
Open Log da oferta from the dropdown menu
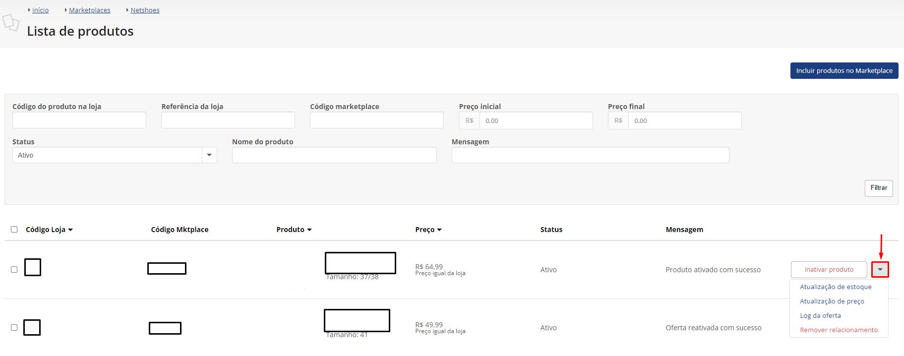820,316
